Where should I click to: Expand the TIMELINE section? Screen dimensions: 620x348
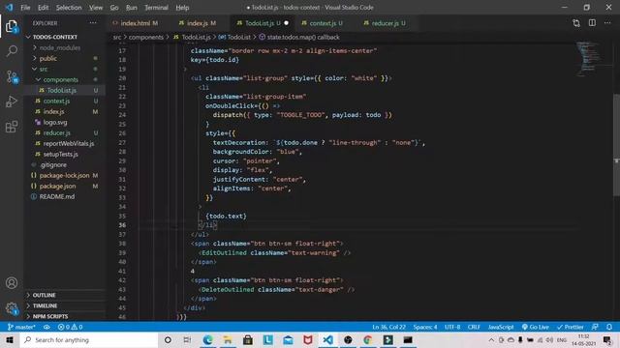pos(45,305)
